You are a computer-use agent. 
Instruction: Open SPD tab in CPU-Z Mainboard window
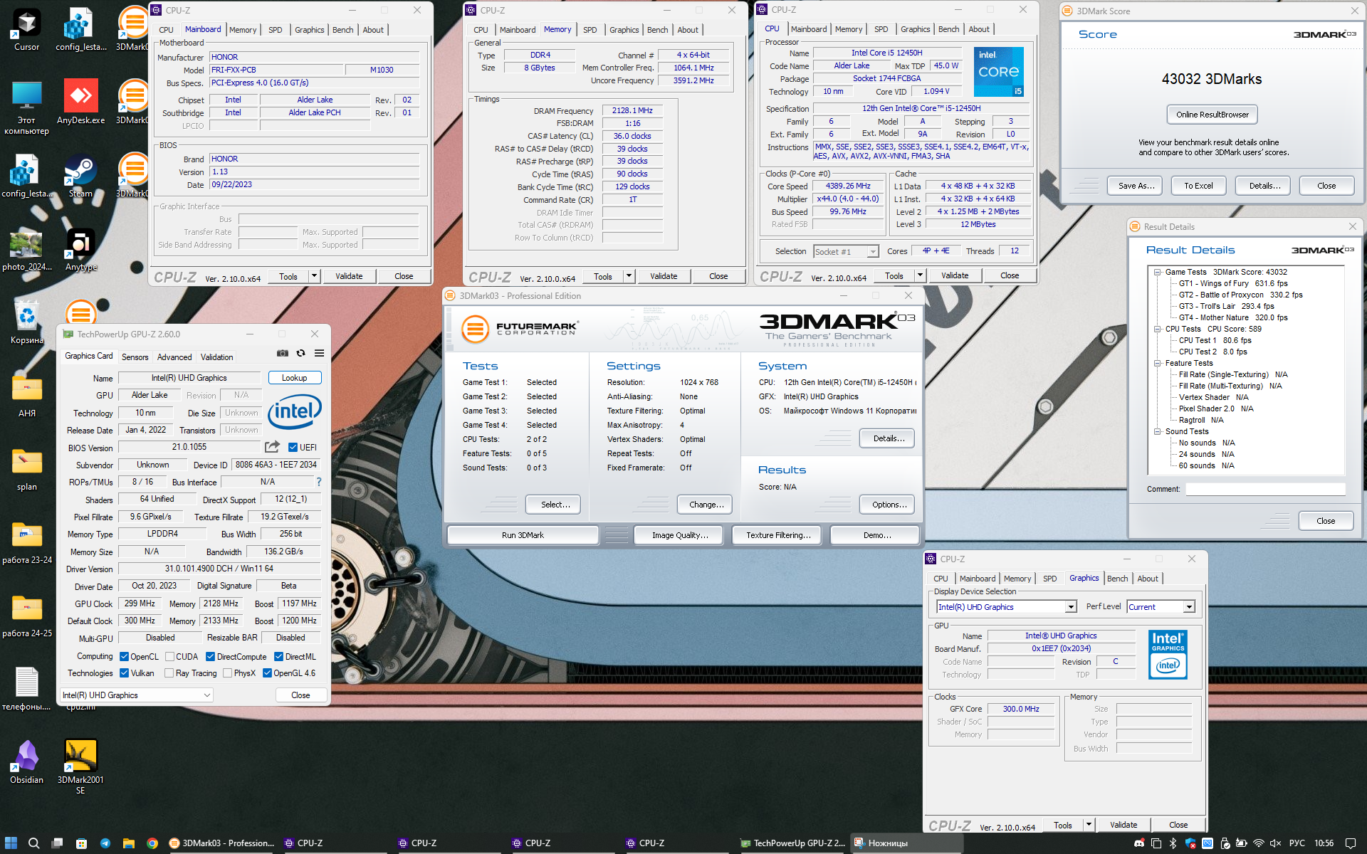point(276,30)
